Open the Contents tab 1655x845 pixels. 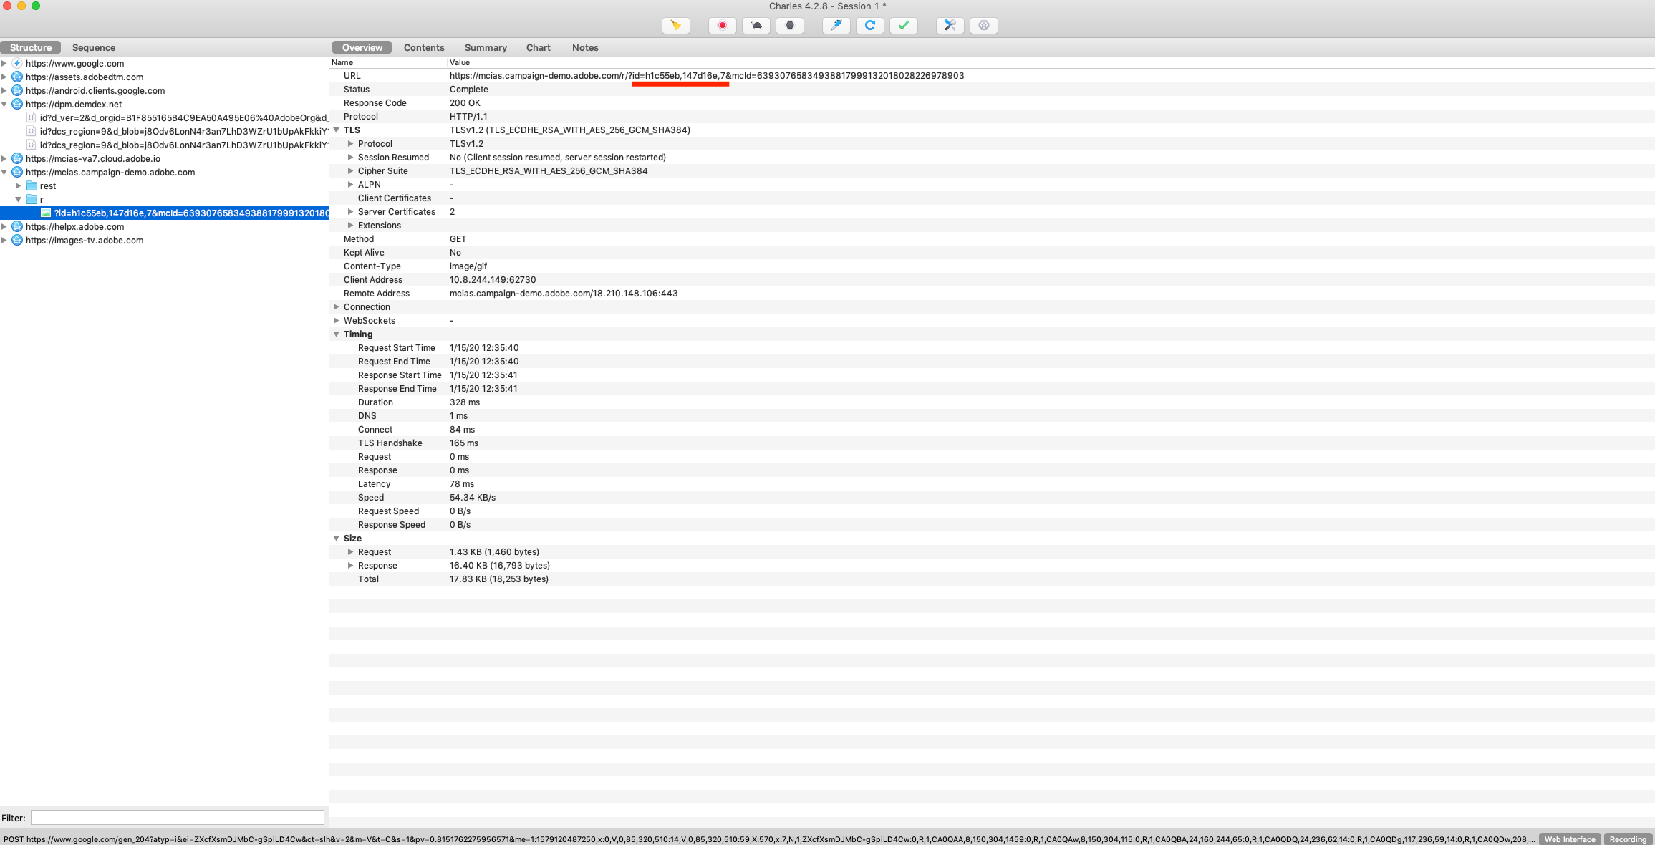tap(424, 47)
